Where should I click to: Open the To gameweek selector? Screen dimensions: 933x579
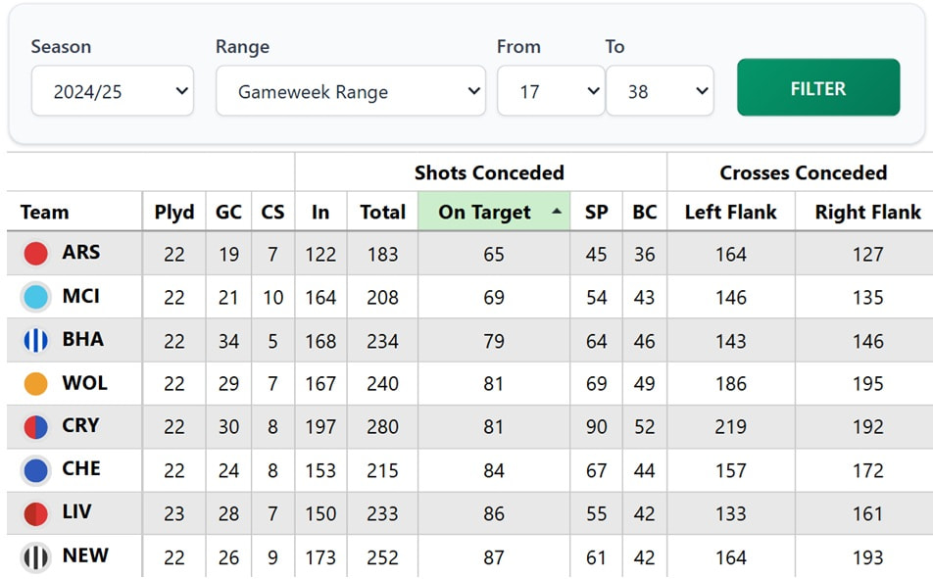(660, 88)
